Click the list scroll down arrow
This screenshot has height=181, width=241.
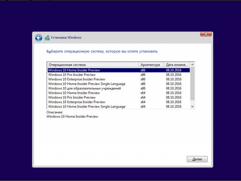pyautogui.click(x=192, y=106)
